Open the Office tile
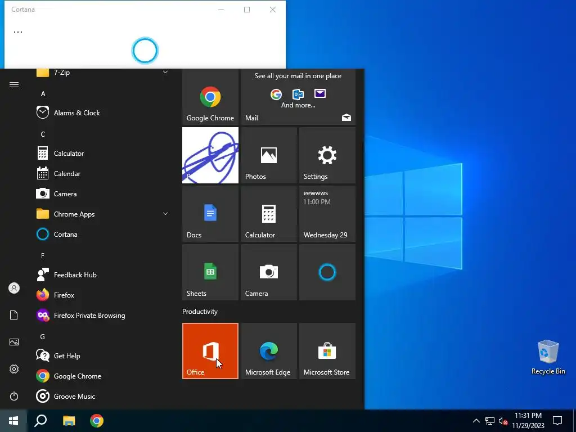576x432 pixels. coord(210,351)
